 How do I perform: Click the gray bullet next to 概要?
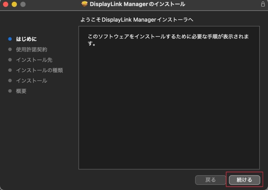[x=10, y=91]
